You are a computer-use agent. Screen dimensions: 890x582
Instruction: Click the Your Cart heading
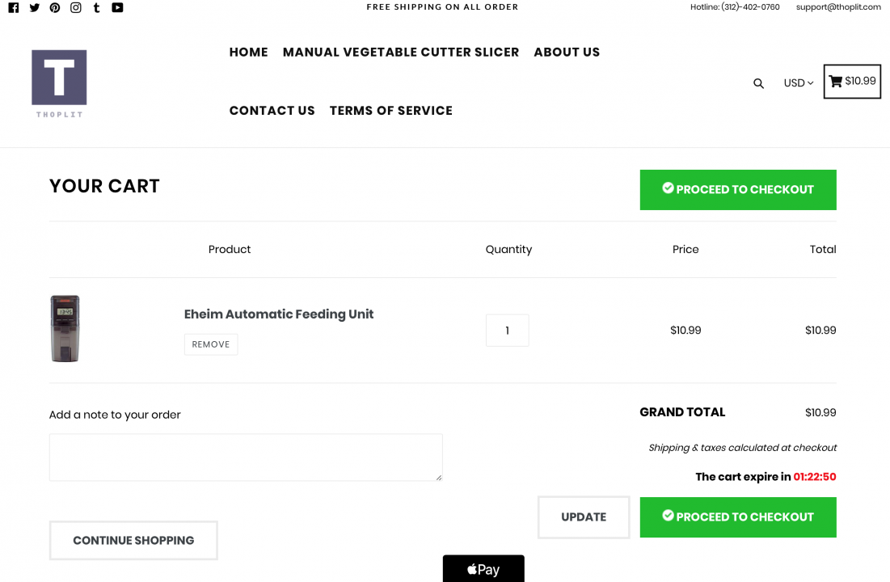tap(104, 186)
